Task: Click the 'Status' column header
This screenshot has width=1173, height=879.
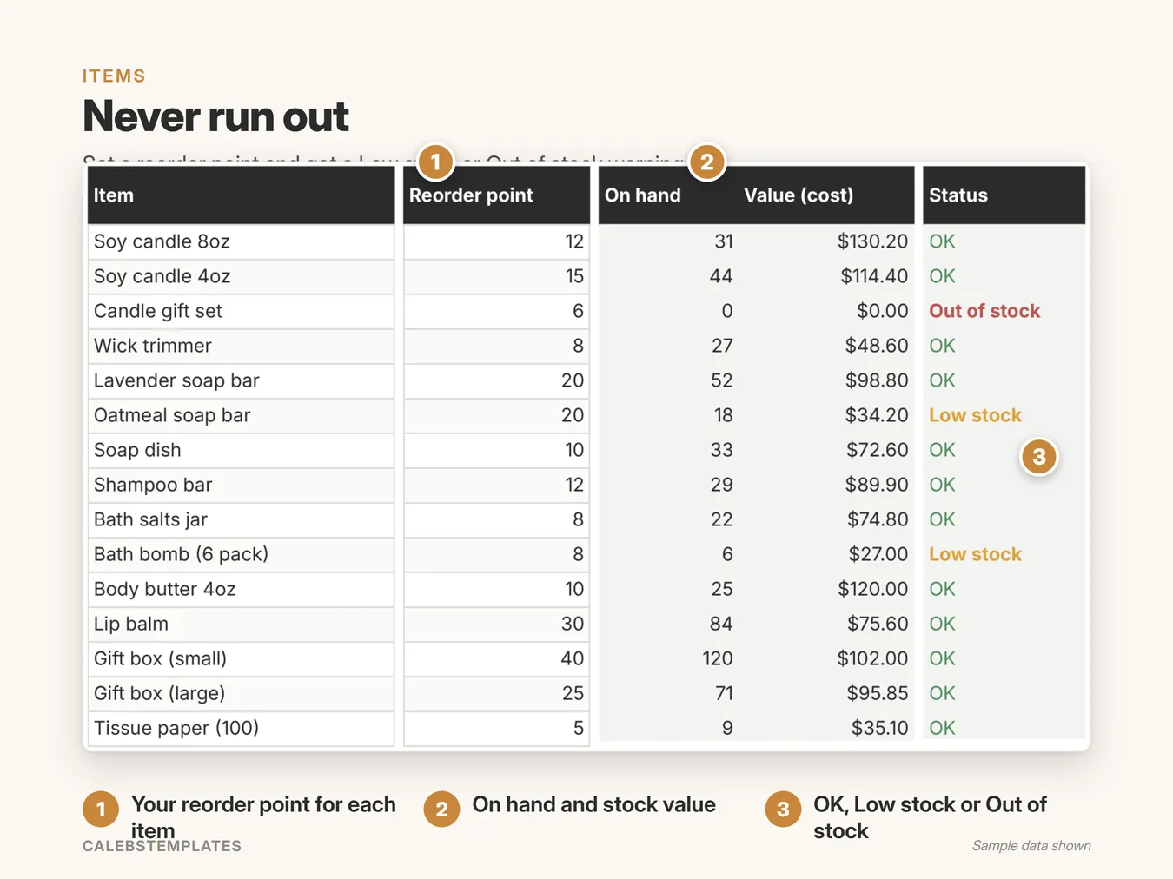Action: [1004, 195]
